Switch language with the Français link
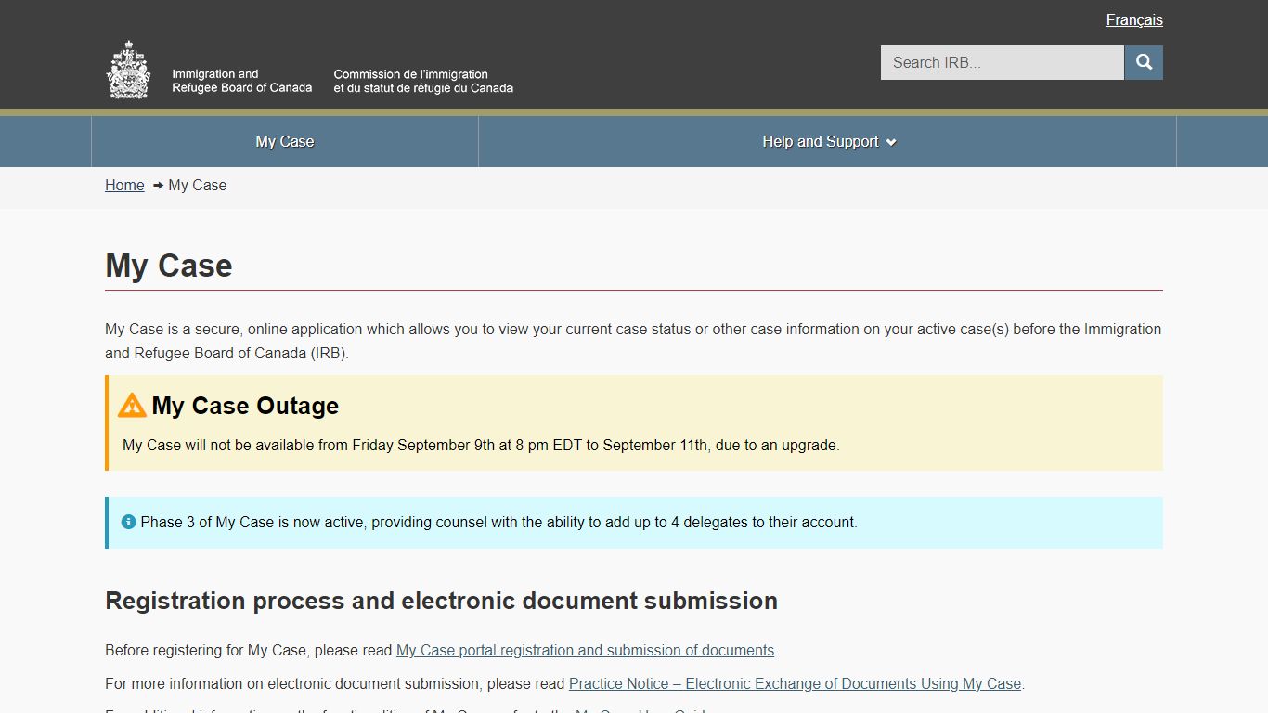This screenshot has height=713, width=1268. [1134, 19]
